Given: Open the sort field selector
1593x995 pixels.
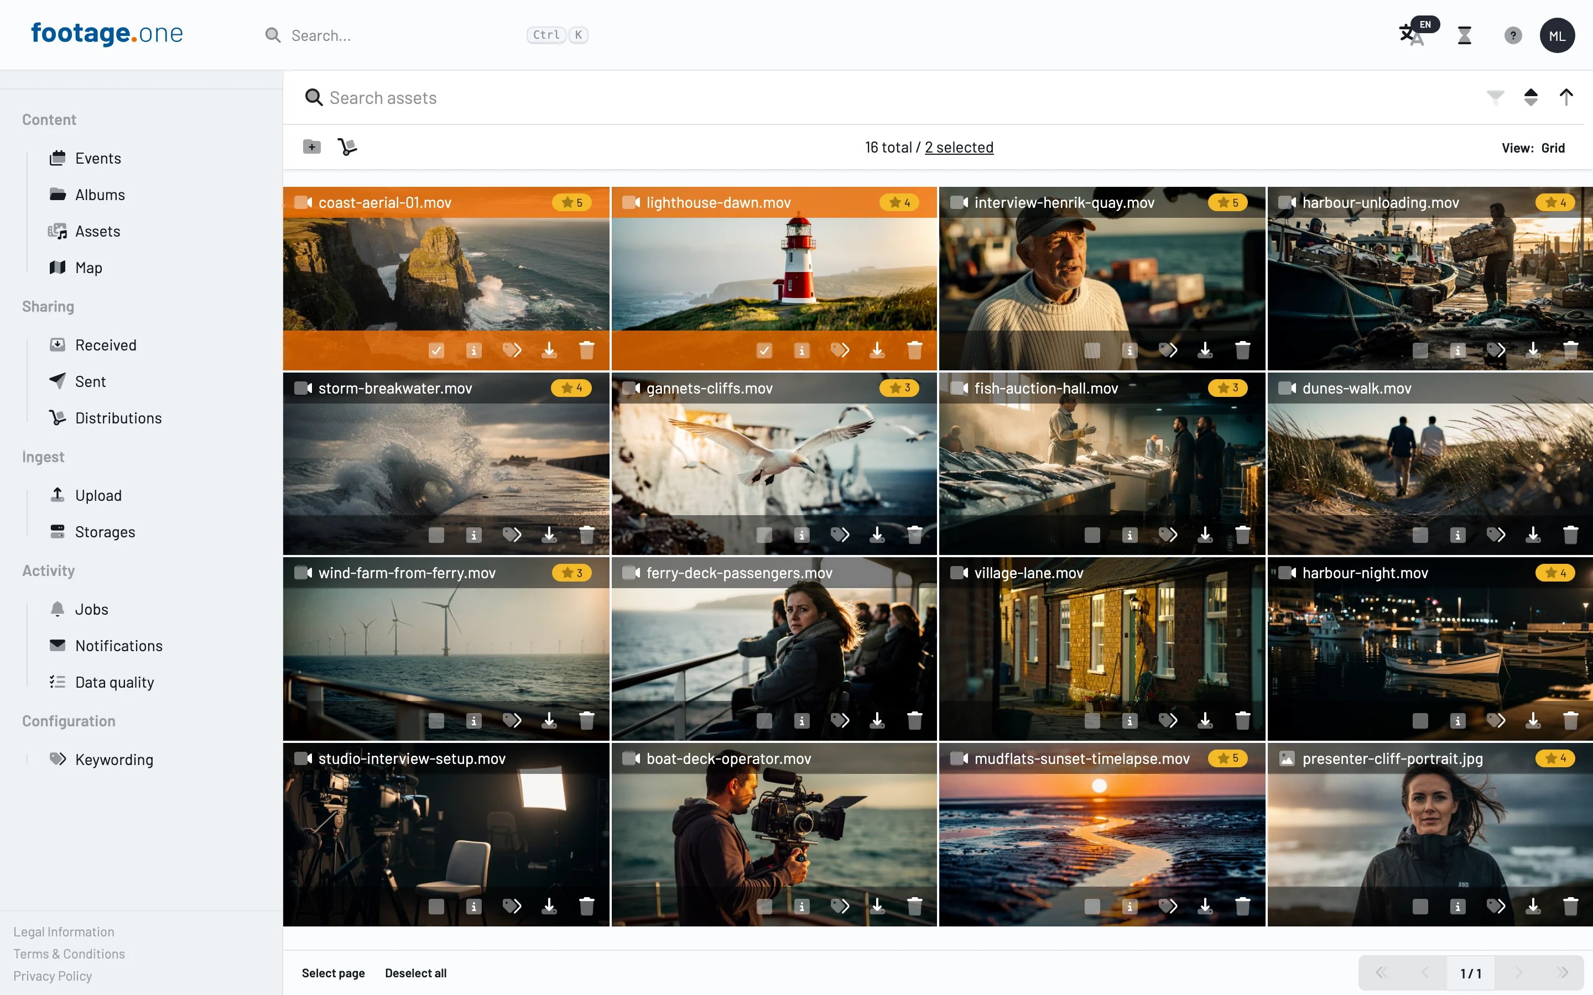Looking at the screenshot, I should click(1531, 97).
